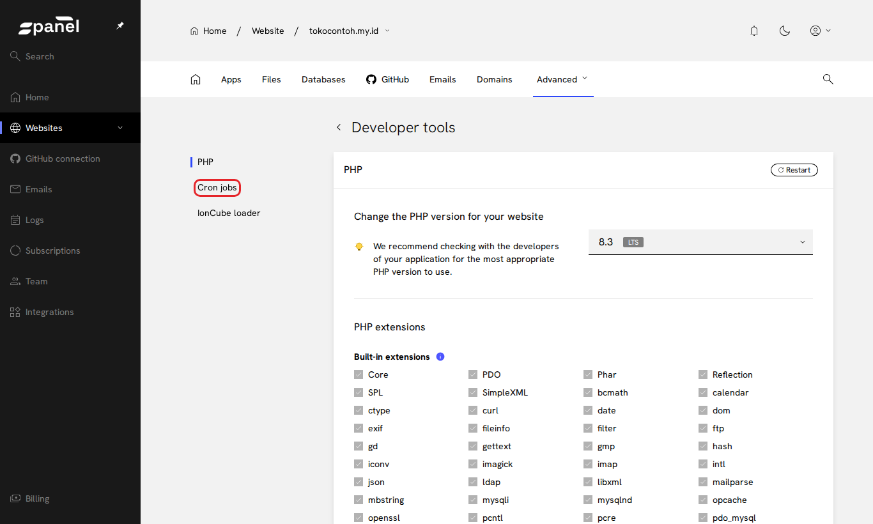The height and width of the screenshot is (524, 873).
Task: Switch to the Apps tab
Action: pyautogui.click(x=231, y=79)
